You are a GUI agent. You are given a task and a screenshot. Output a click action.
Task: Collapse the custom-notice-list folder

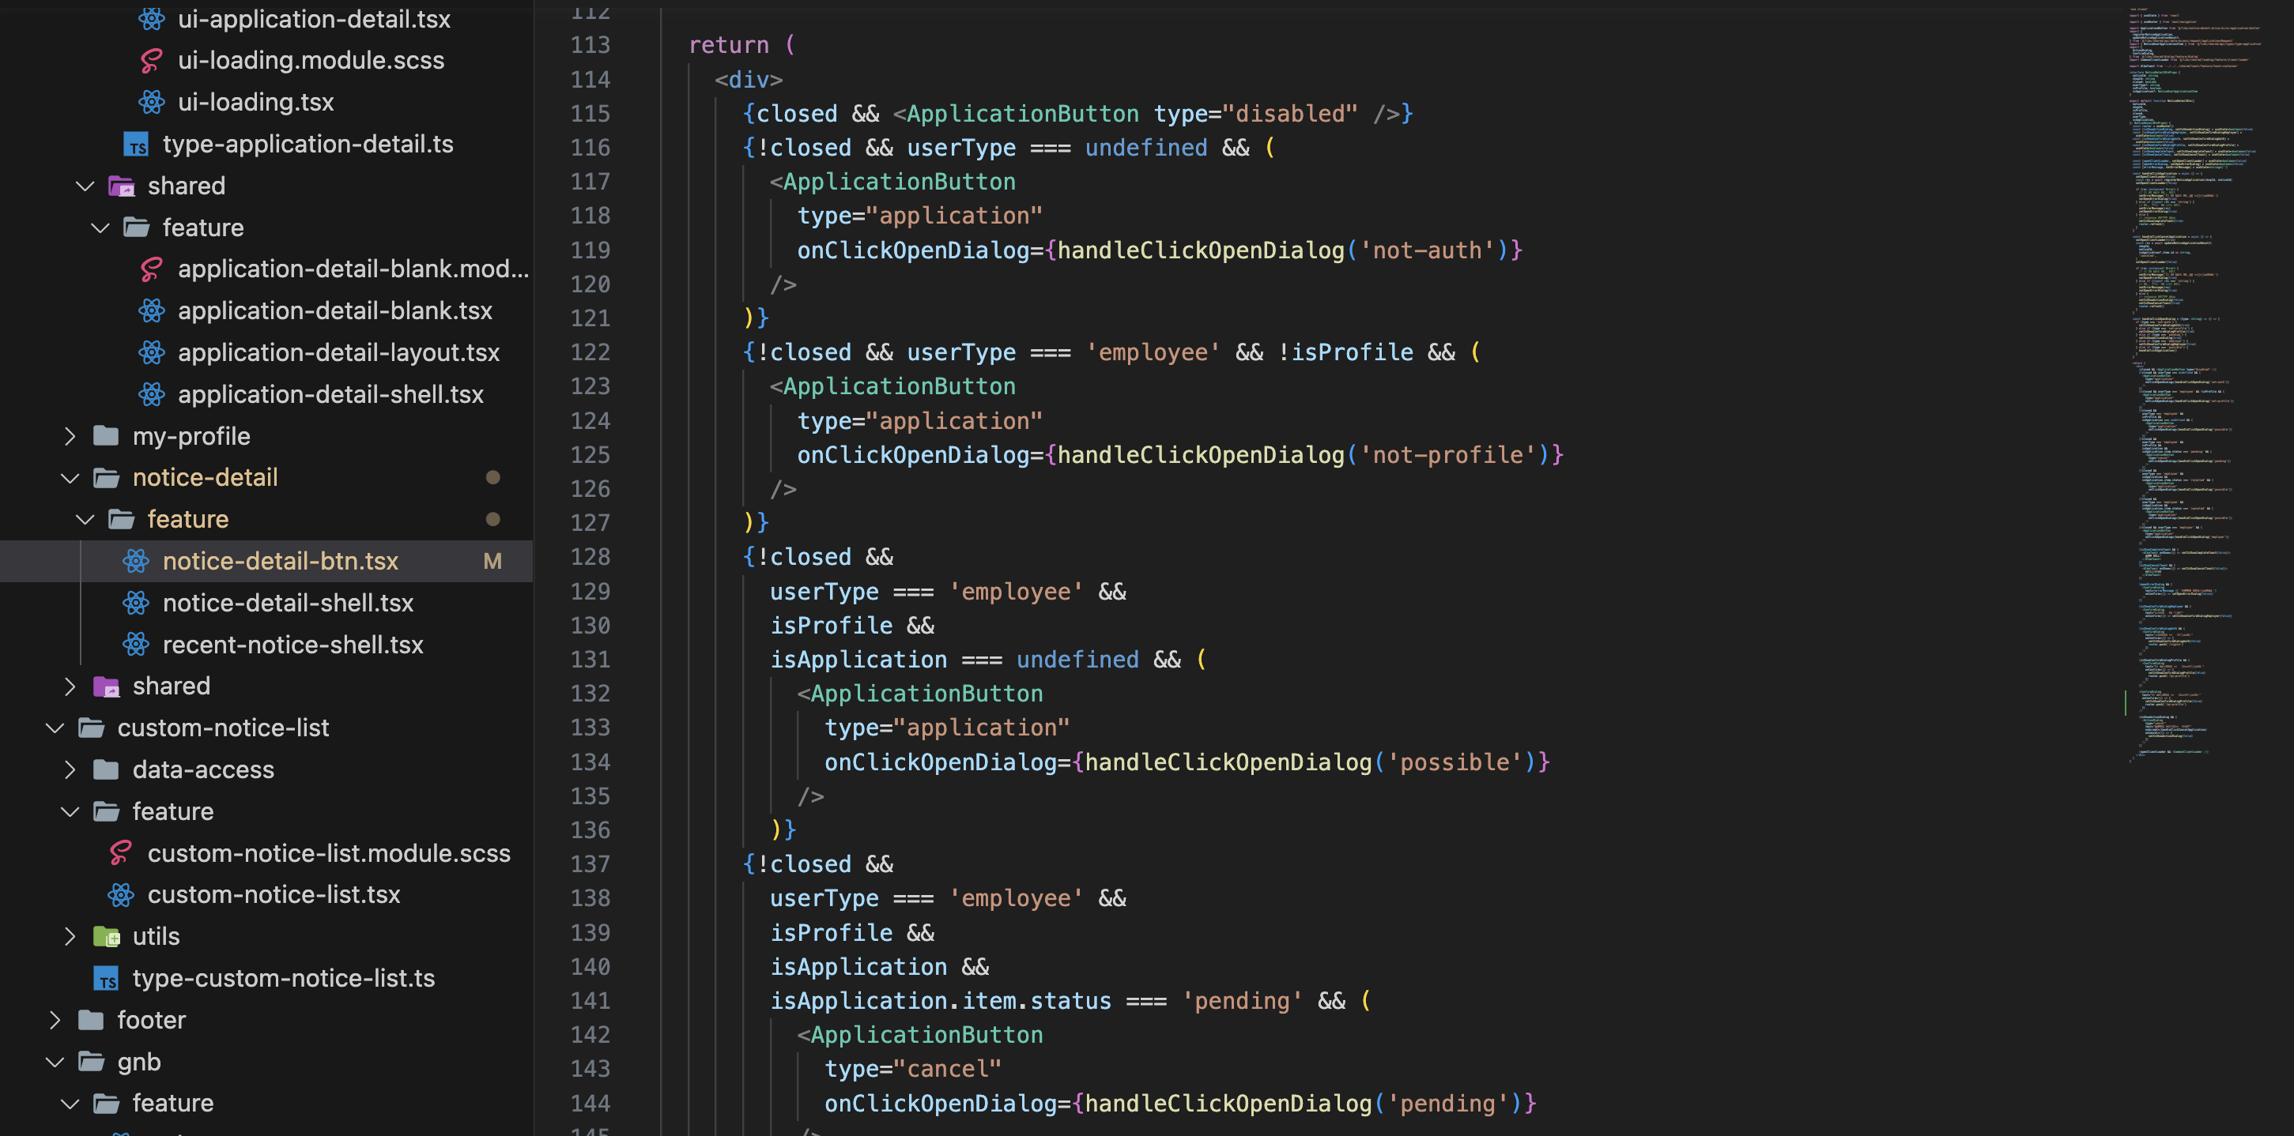[x=55, y=728]
